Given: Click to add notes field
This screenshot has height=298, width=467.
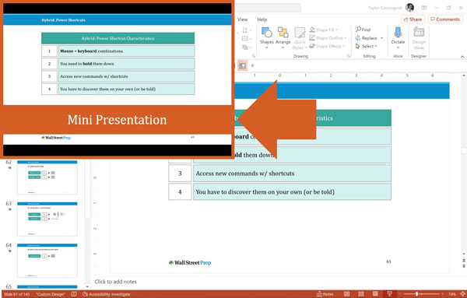Looking at the screenshot, I should pos(115,282).
